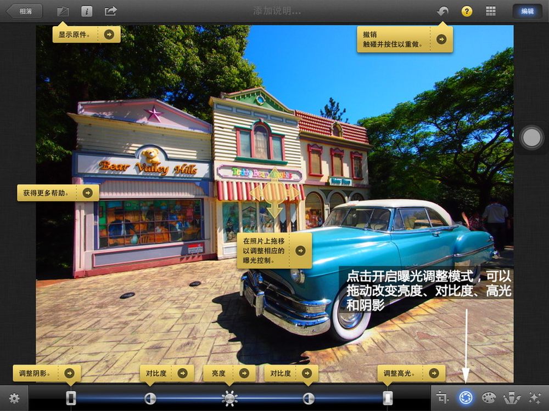Select the color palette tool
Viewport: 549px width, 411px height.
click(489, 398)
